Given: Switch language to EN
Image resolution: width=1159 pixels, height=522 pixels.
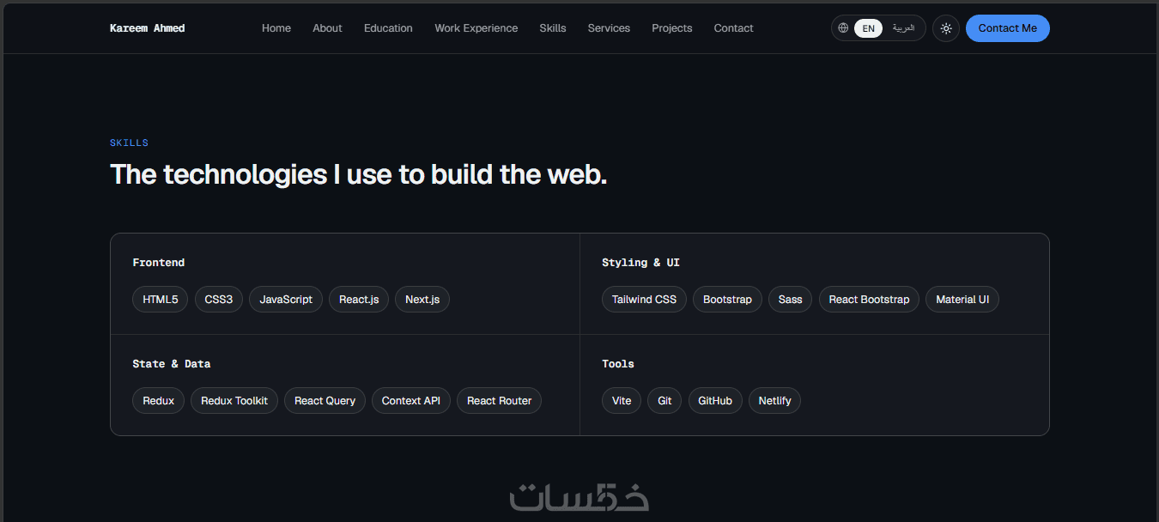Looking at the screenshot, I should click(x=868, y=28).
